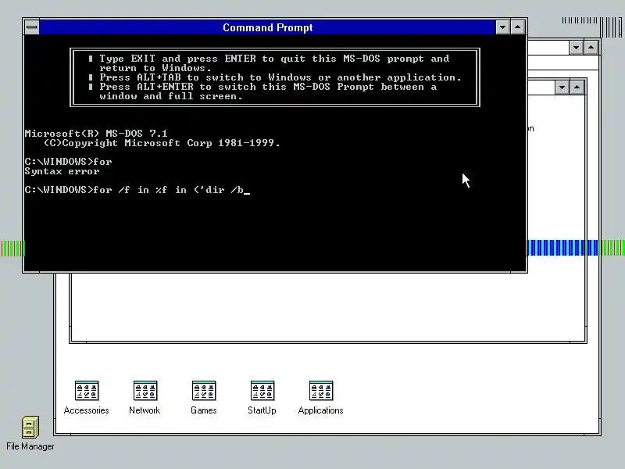
Task: Click the 'Microsoft(R) MS-DOS 7.1' text line
Action: tap(96, 133)
